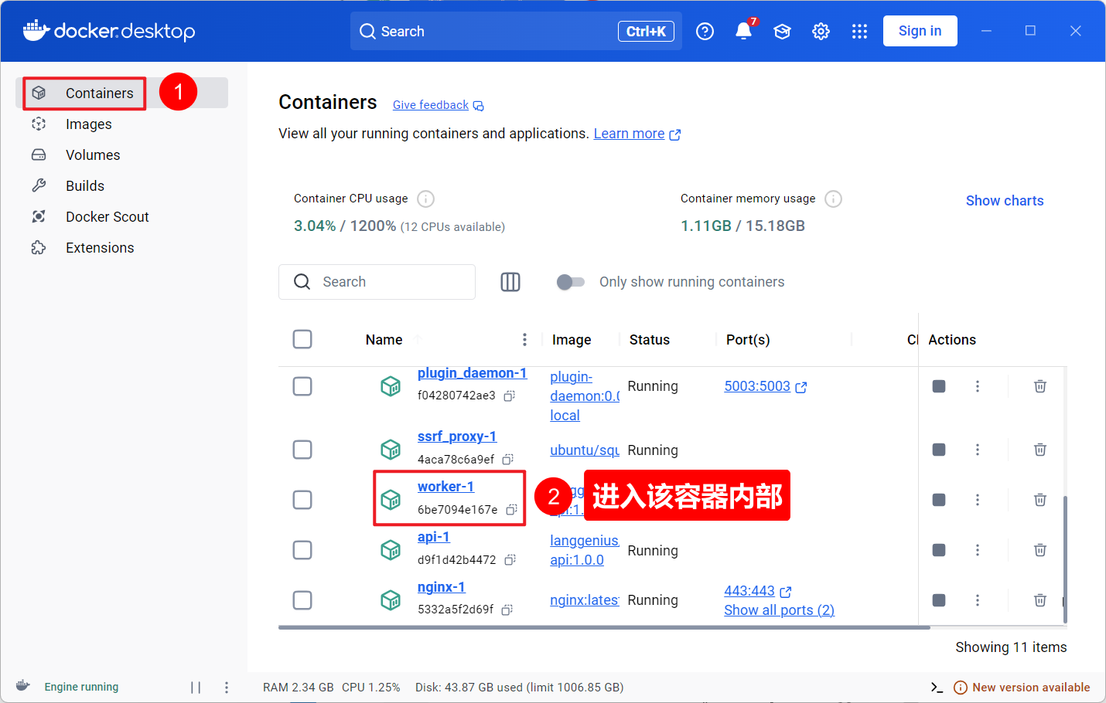The width and height of the screenshot is (1106, 703).
Task: Open the worker-1 container link
Action: (445, 487)
